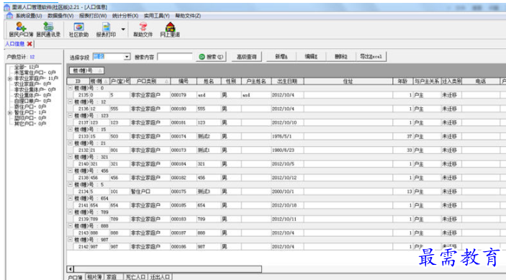This screenshot has height=280, width=506.
Task: Open the 网上里诺 house icon
Action: [x=170, y=30]
